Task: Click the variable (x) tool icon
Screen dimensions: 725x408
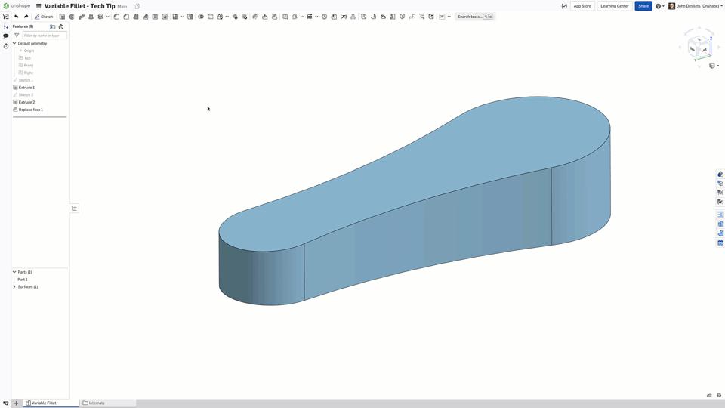Action: tap(343, 17)
